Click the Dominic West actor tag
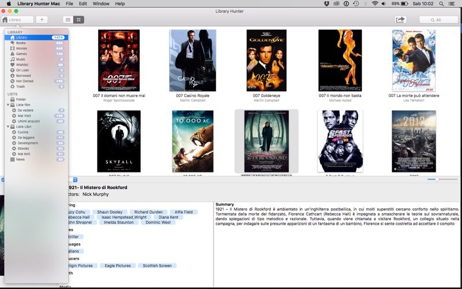The image size is (462, 289). 158,223
